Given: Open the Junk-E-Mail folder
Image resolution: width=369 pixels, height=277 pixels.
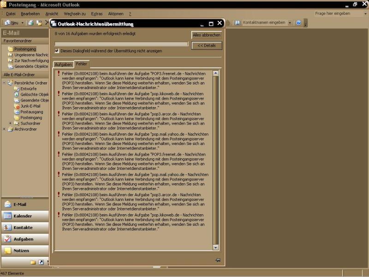Looking at the screenshot, I should [x=30, y=106].
